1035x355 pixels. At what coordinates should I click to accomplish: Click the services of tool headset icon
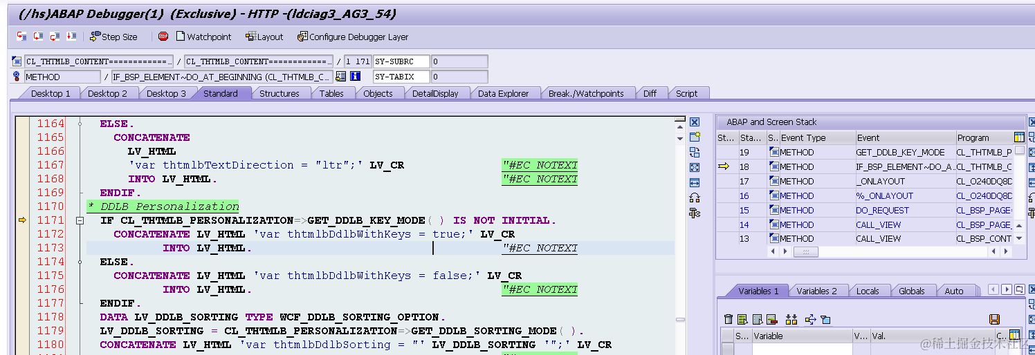695,198
